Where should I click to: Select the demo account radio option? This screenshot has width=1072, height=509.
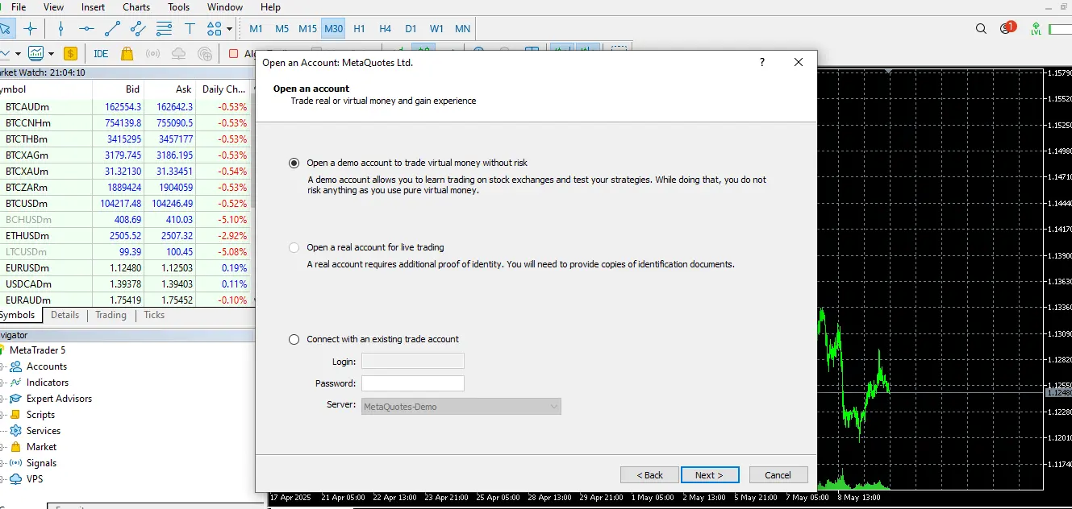click(294, 163)
